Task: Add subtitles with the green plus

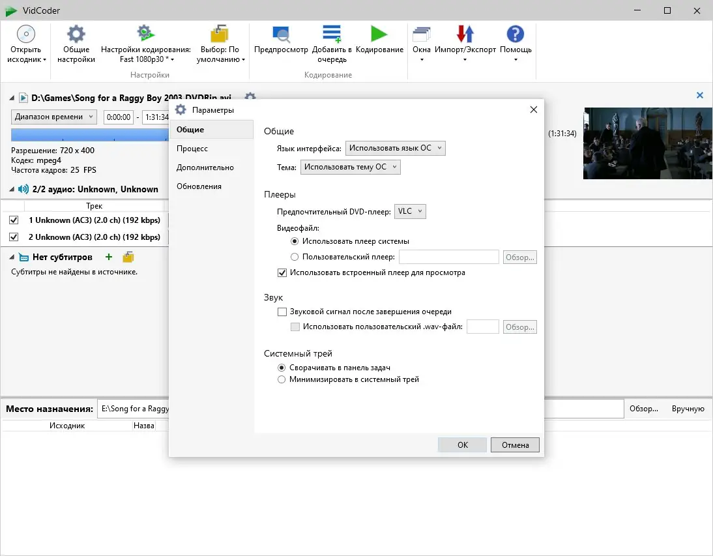Action: [109, 257]
